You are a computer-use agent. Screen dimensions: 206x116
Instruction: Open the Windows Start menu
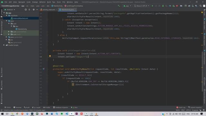(2, 114)
